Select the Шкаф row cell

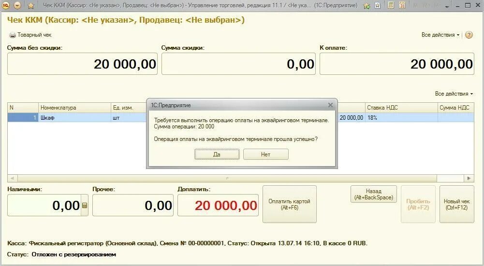point(74,117)
